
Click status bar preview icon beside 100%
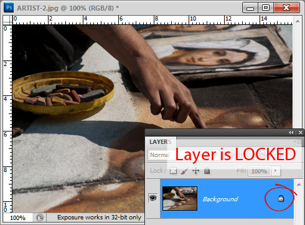(x=40, y=218)
